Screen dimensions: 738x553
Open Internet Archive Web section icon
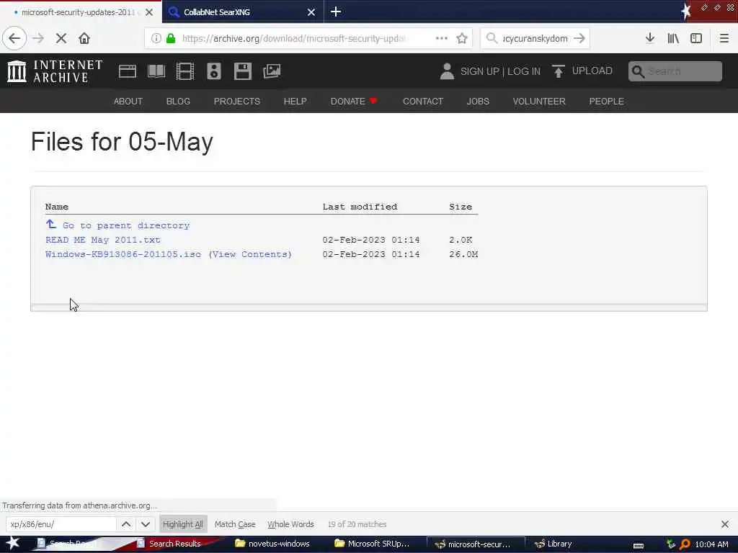tap(127, 71)
